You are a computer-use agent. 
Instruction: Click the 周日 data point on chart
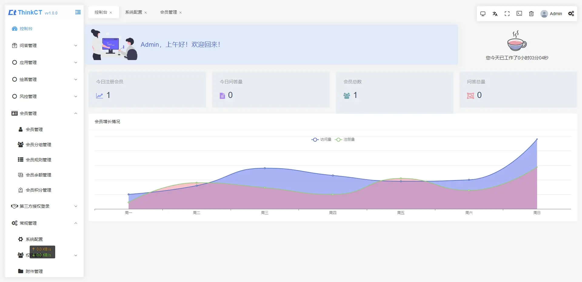tap(537, 139)
